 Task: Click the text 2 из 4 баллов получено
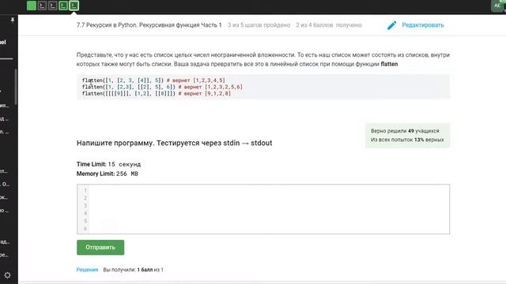329,25
